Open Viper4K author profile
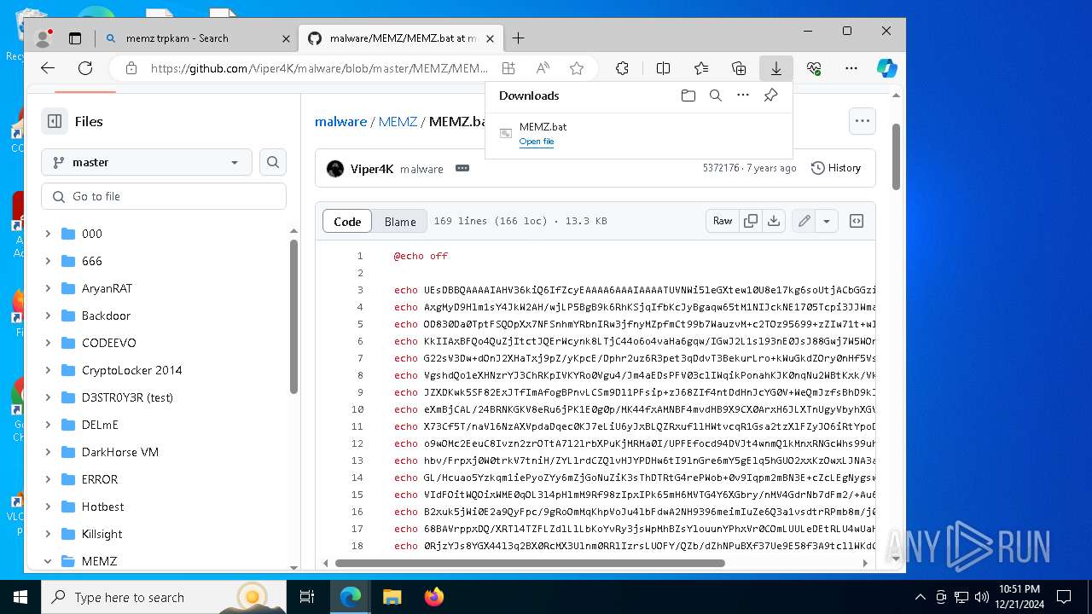 [x=372, y=169]
